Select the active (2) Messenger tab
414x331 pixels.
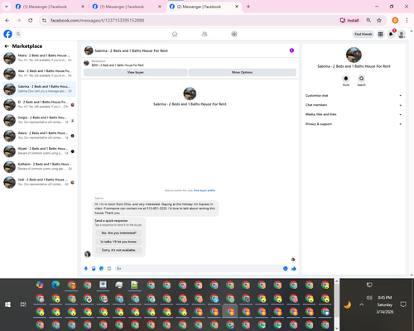point(204,7)
